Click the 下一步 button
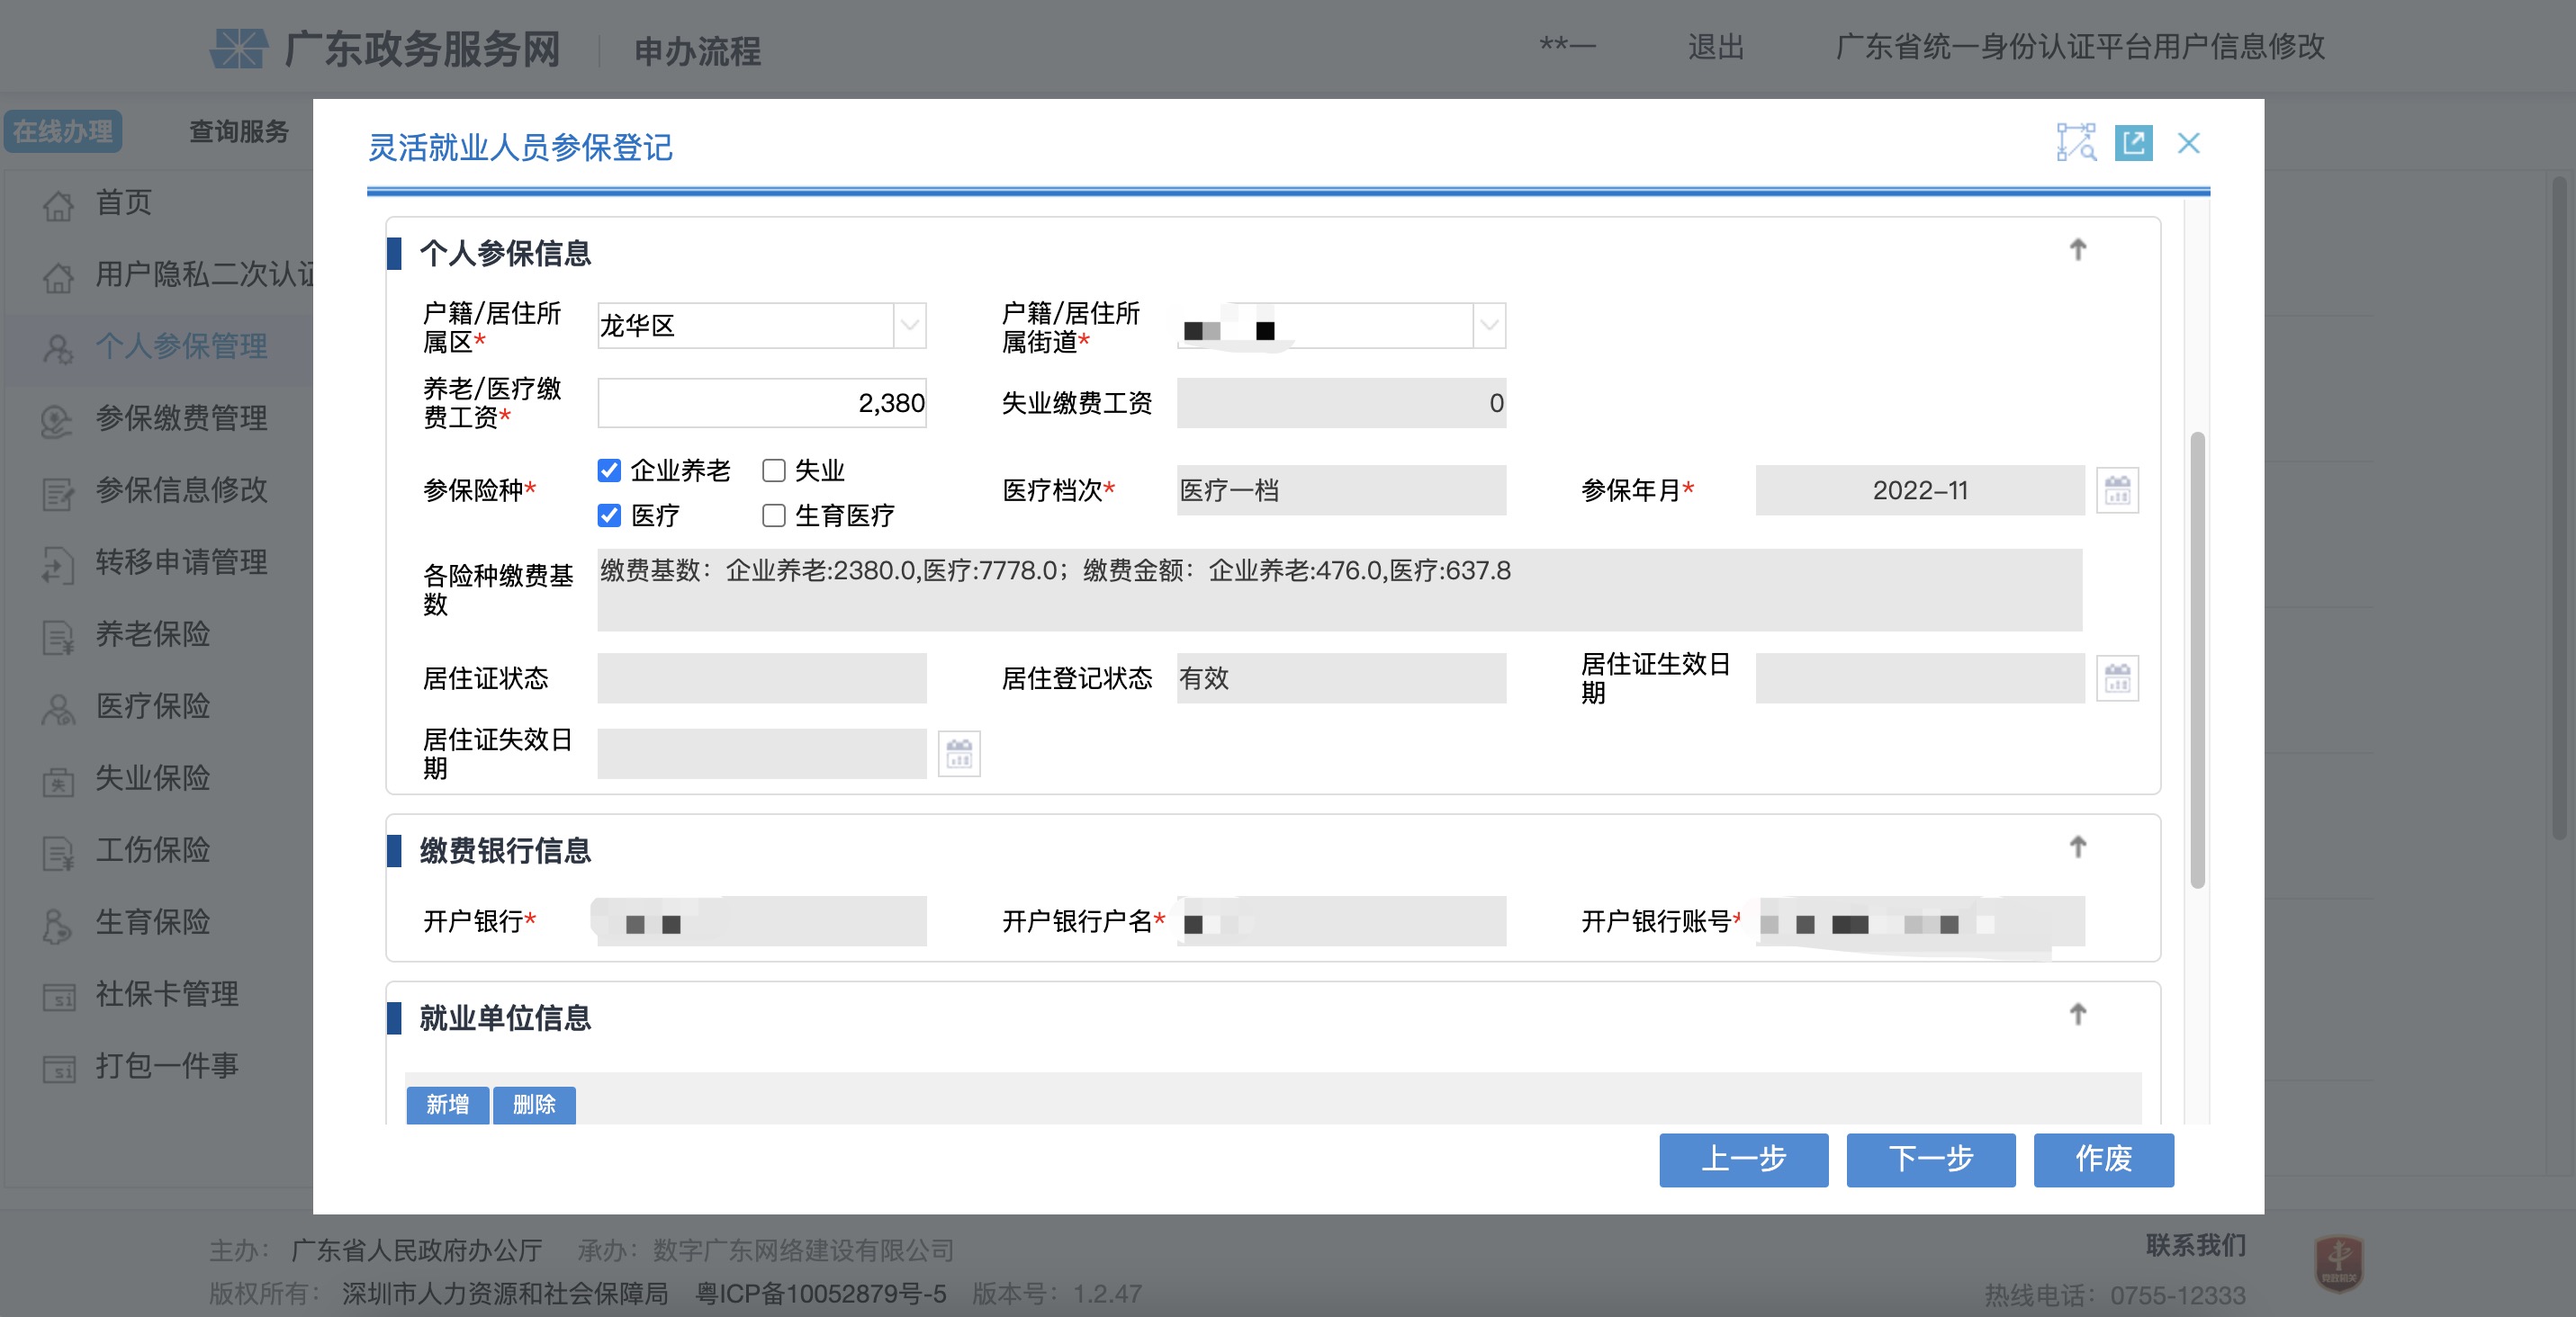2576x1317 pixels. (1930, 1160)
